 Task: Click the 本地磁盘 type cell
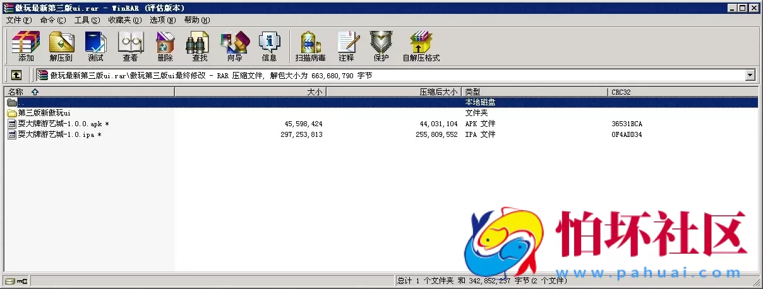coord(480,102)
